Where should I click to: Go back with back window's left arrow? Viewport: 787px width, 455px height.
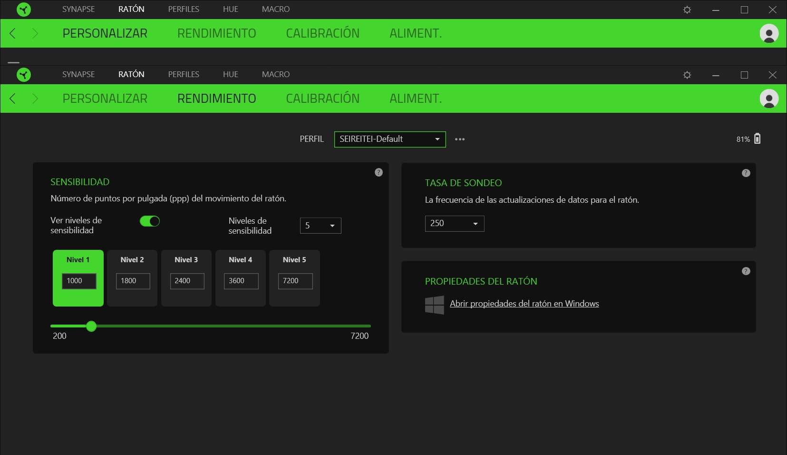(13, 33)
